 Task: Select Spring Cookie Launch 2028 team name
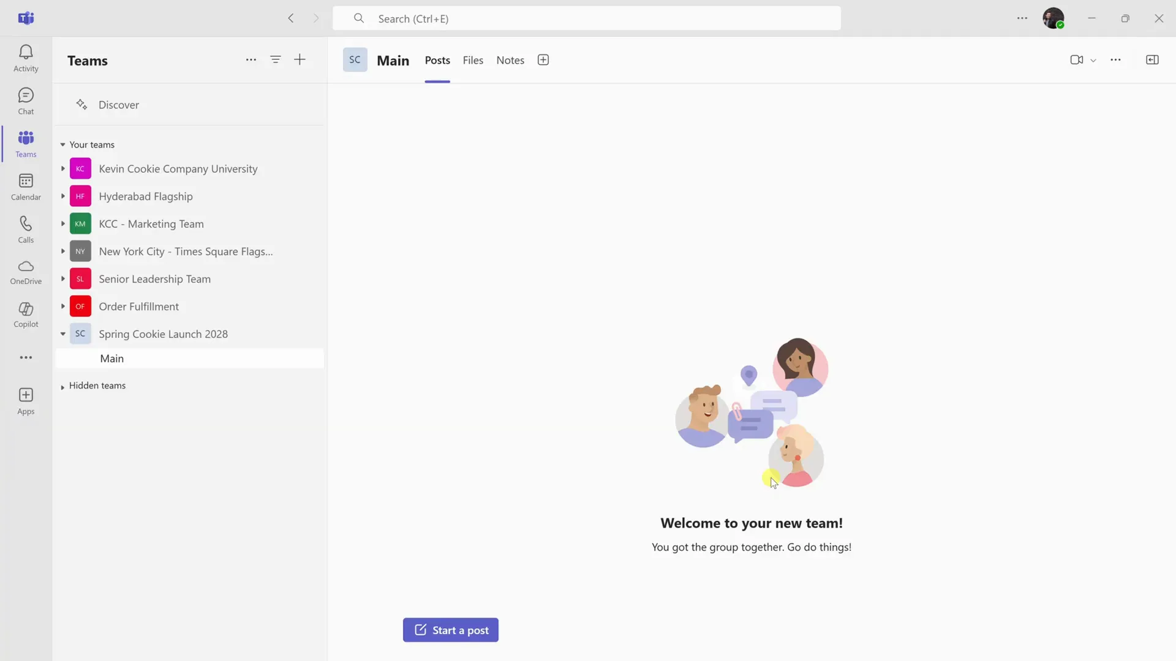pyautogui.click(x=164, y=334)
